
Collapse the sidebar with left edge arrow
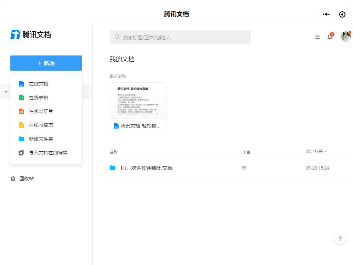[6, 92]
